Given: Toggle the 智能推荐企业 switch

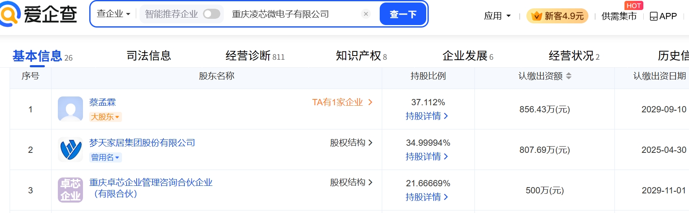Looking at the screenshot, I should click(x=212, y=14).
